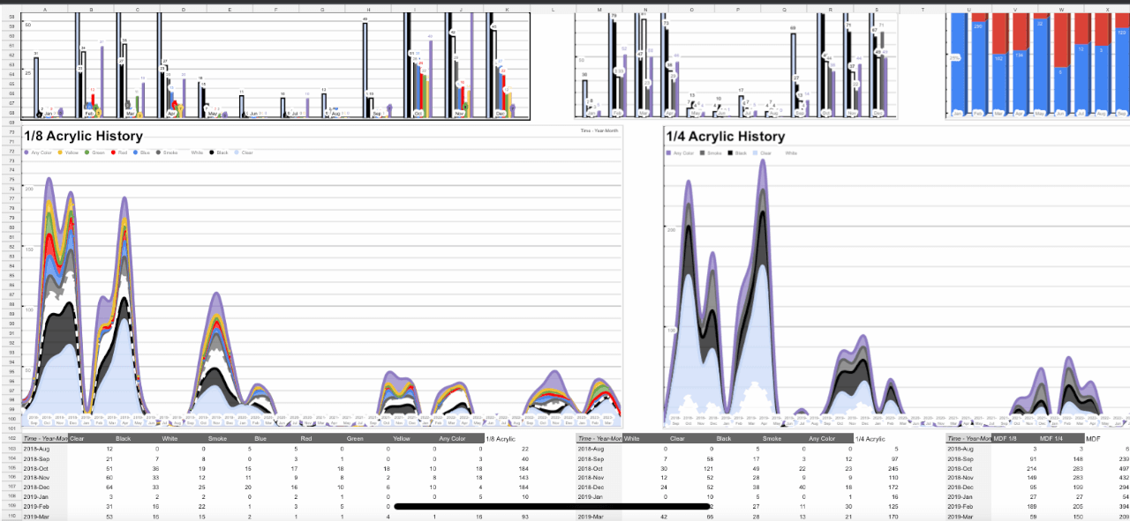The image size is (1130, 521).
Task: Click the stacked red-blue bar chart at top right
Action: (x=1038, y=66)
